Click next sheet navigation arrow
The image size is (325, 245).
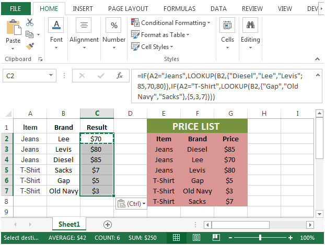30,224
